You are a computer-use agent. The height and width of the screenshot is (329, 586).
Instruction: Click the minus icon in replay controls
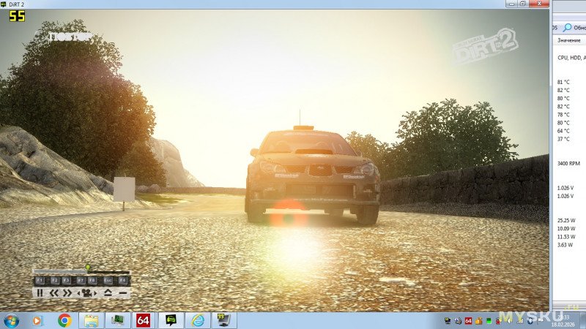[x=122, y=292]
